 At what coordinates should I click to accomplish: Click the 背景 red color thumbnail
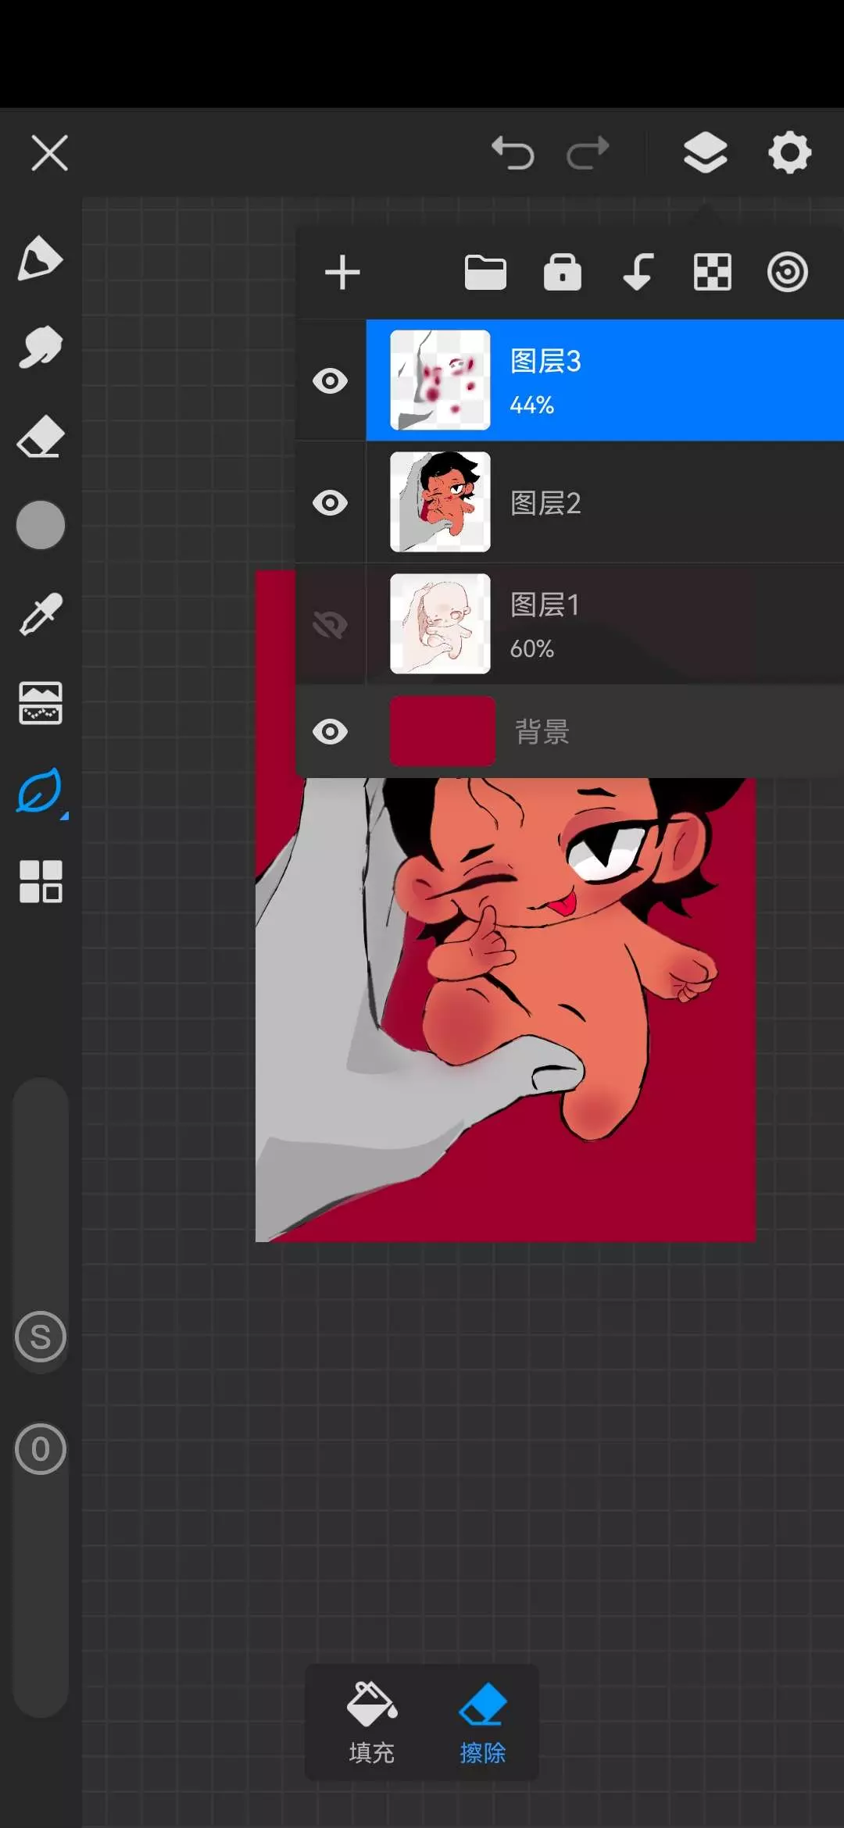442,731
